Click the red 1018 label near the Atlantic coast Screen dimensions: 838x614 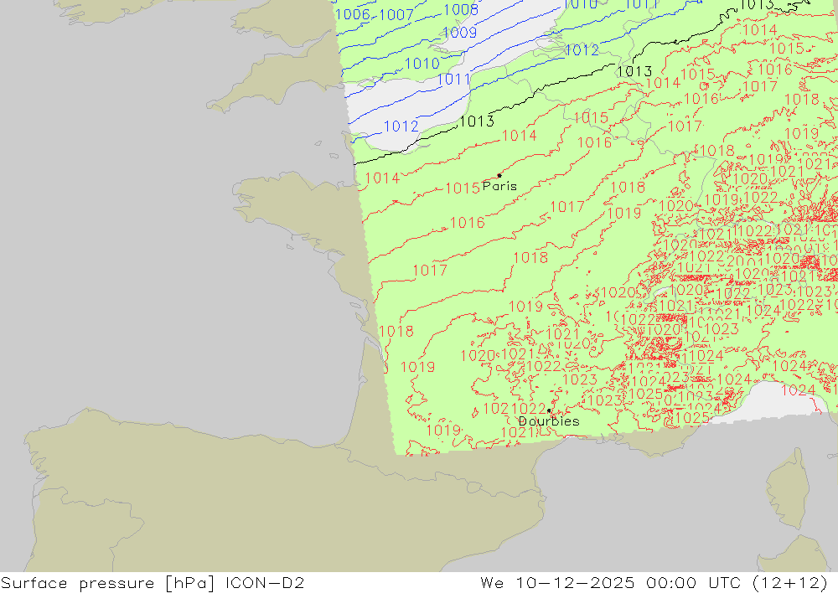[x=396, y=332]
